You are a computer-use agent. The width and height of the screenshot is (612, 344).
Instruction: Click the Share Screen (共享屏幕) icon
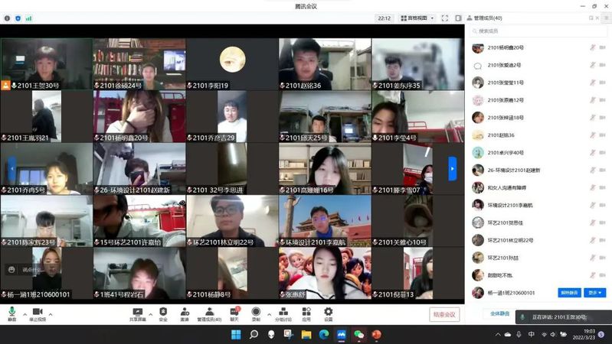click(x=138, y=313)
